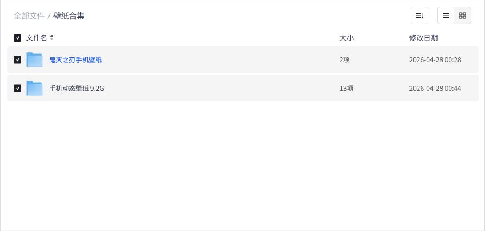Click the 2026-04-28 00:44 date cell

point(435,89)
